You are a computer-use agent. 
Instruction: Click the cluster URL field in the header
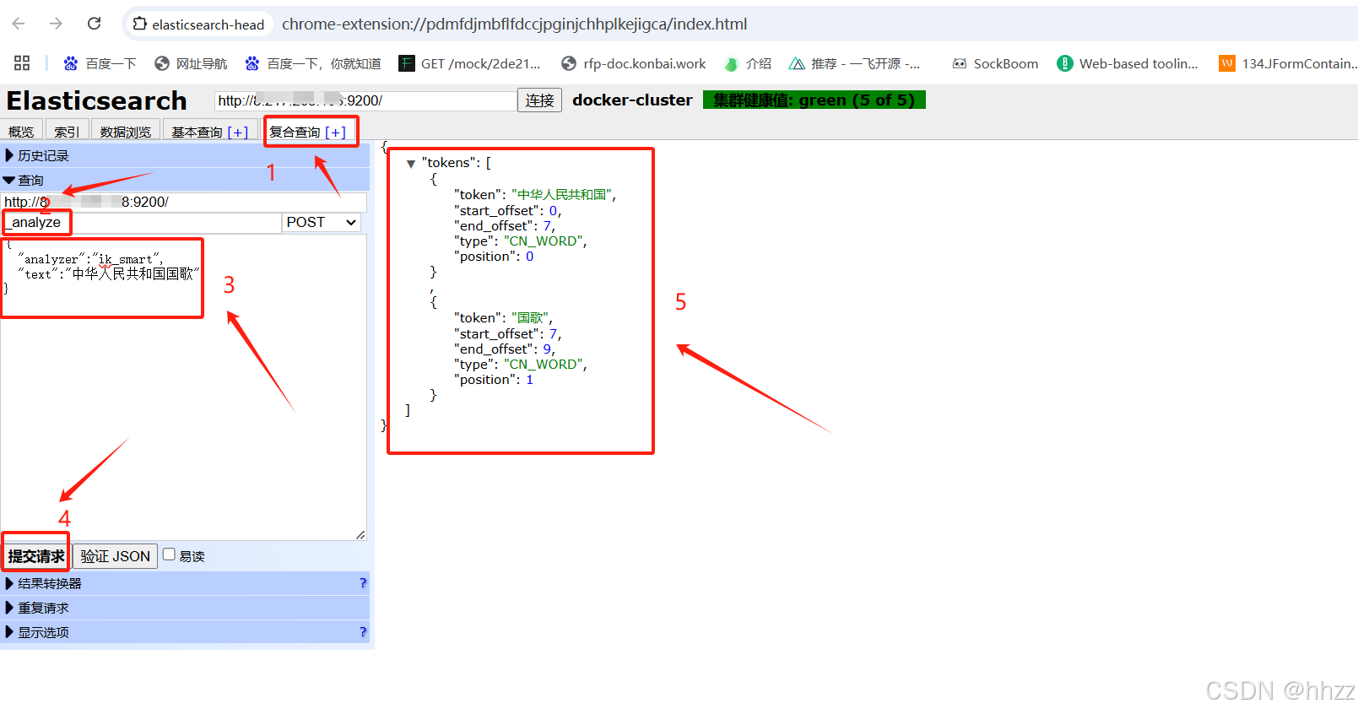(365, 100)
